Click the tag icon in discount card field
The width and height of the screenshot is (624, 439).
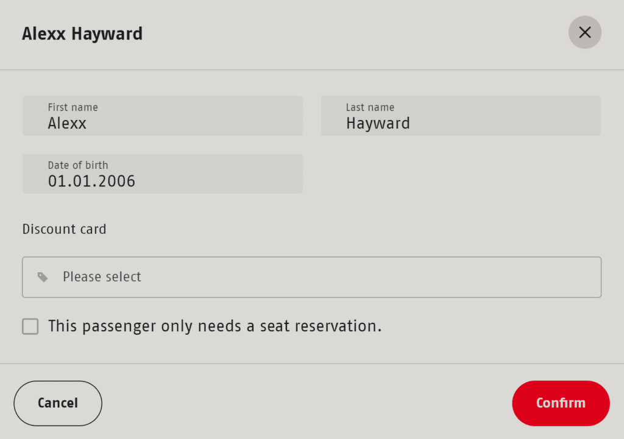click(42, 277)
